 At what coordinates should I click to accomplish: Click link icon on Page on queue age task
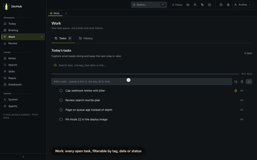242,110
